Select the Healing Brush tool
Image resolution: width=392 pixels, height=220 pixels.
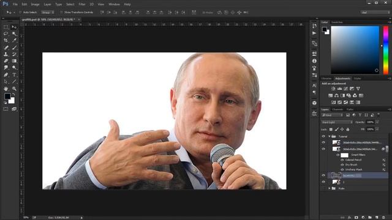(x=6, y=48)
